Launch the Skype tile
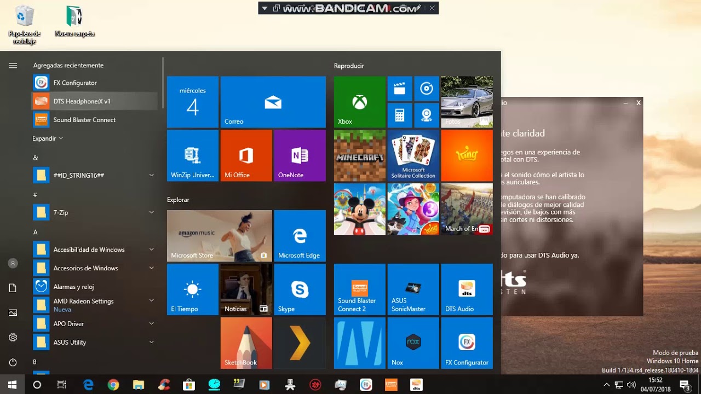701x394 pixels. [x=300, y=289]
